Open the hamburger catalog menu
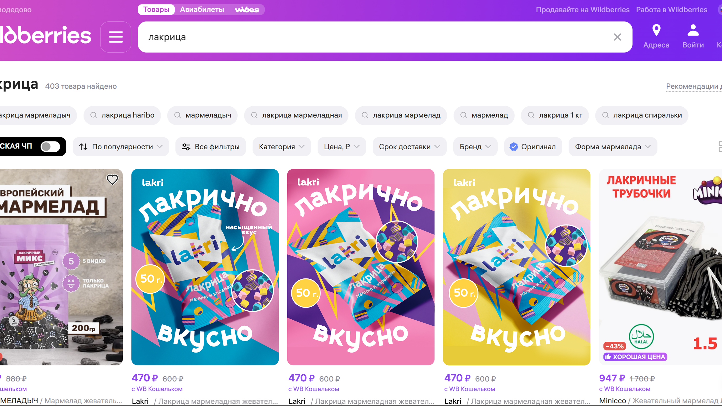Image resolution: width=722 pixels, height=406 pixels. coord(116,37)
